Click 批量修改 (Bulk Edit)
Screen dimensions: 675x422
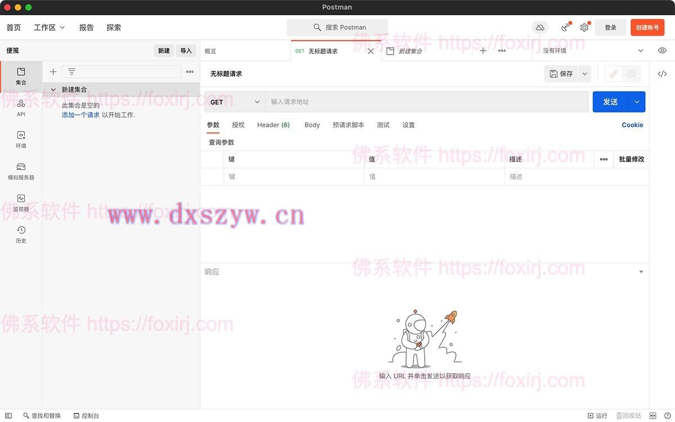(x=632, y=159)
